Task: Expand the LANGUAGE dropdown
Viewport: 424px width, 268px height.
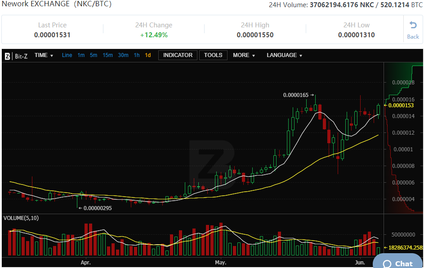Action: pos(284,55)
